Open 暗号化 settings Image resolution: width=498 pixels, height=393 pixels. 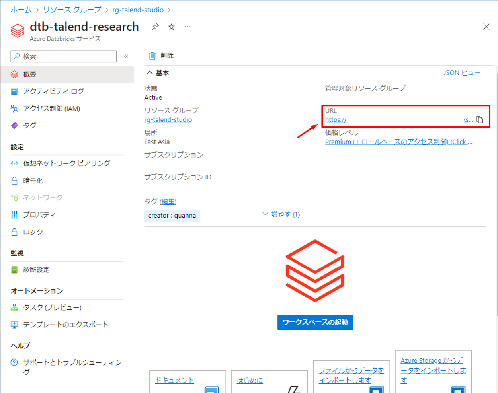[33, 181]
